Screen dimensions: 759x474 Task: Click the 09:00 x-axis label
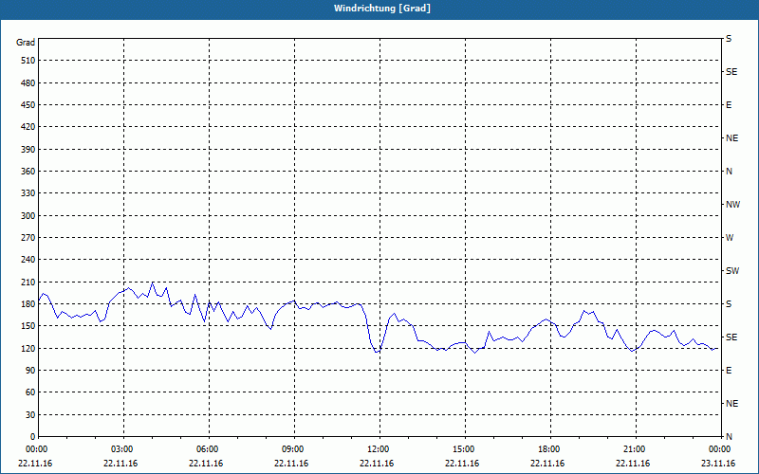(x=292, y=449)
